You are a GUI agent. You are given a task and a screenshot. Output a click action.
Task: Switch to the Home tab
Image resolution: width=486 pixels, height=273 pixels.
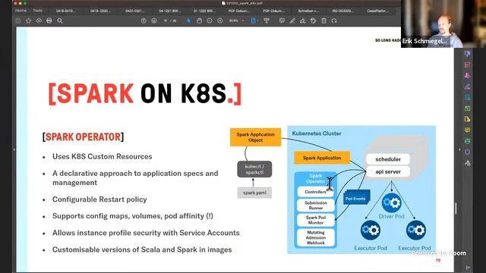point(21,11)
